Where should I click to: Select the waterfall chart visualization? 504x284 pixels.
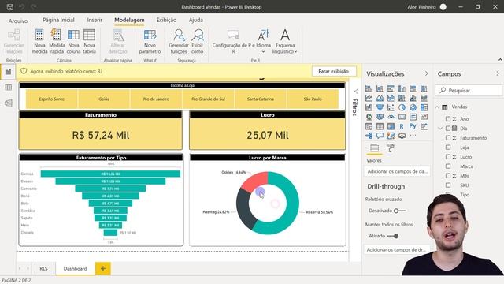click(x=369, y=107)
